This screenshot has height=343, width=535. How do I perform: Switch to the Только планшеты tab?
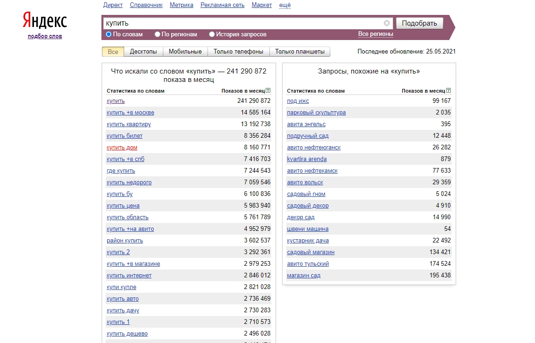pyautogui.click(x=300, y=52)
